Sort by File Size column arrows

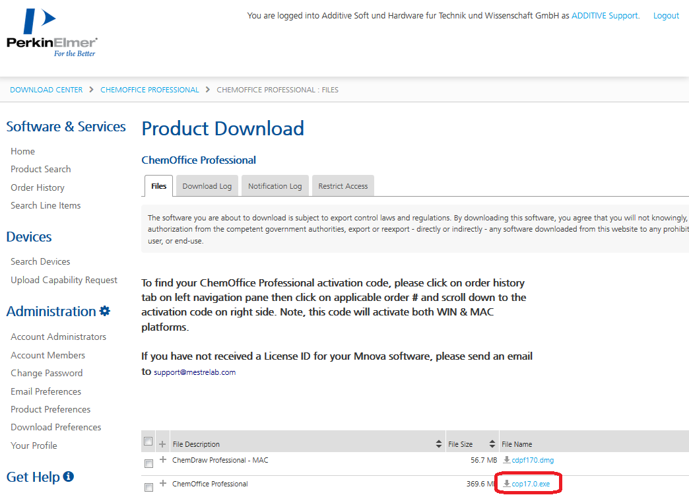492,444
